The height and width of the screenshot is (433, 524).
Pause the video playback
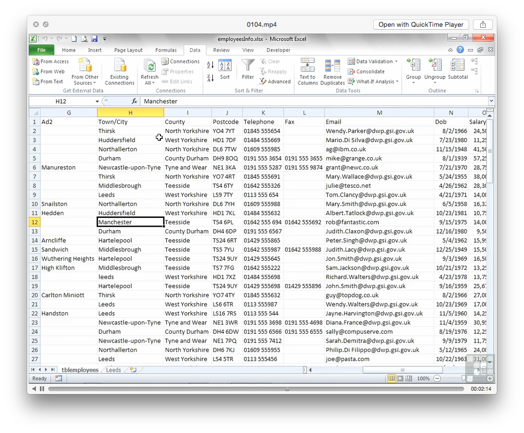pyautogui.click(x=42, y=389)
